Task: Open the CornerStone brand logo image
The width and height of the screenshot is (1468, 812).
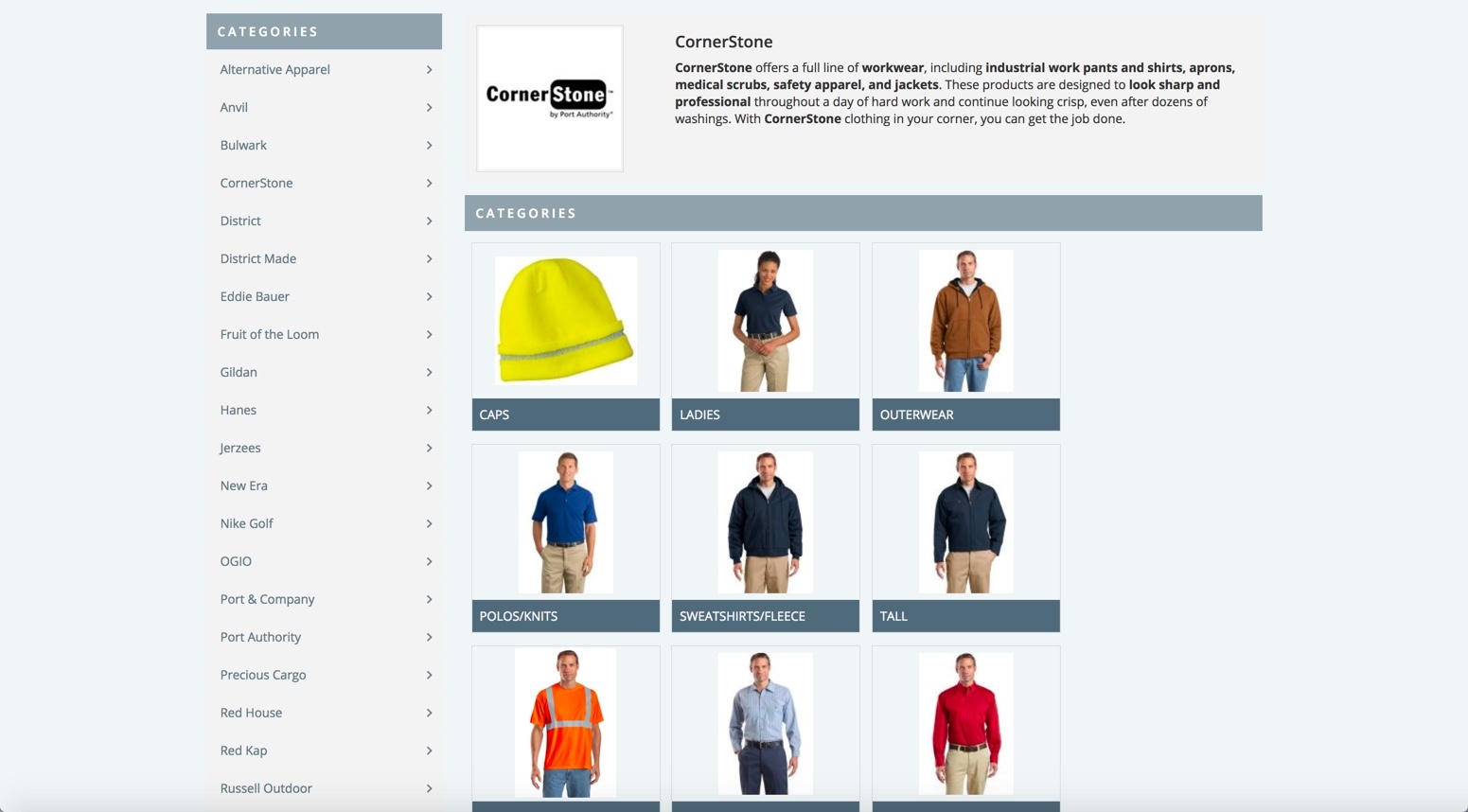Action: (x=549, y=97)
